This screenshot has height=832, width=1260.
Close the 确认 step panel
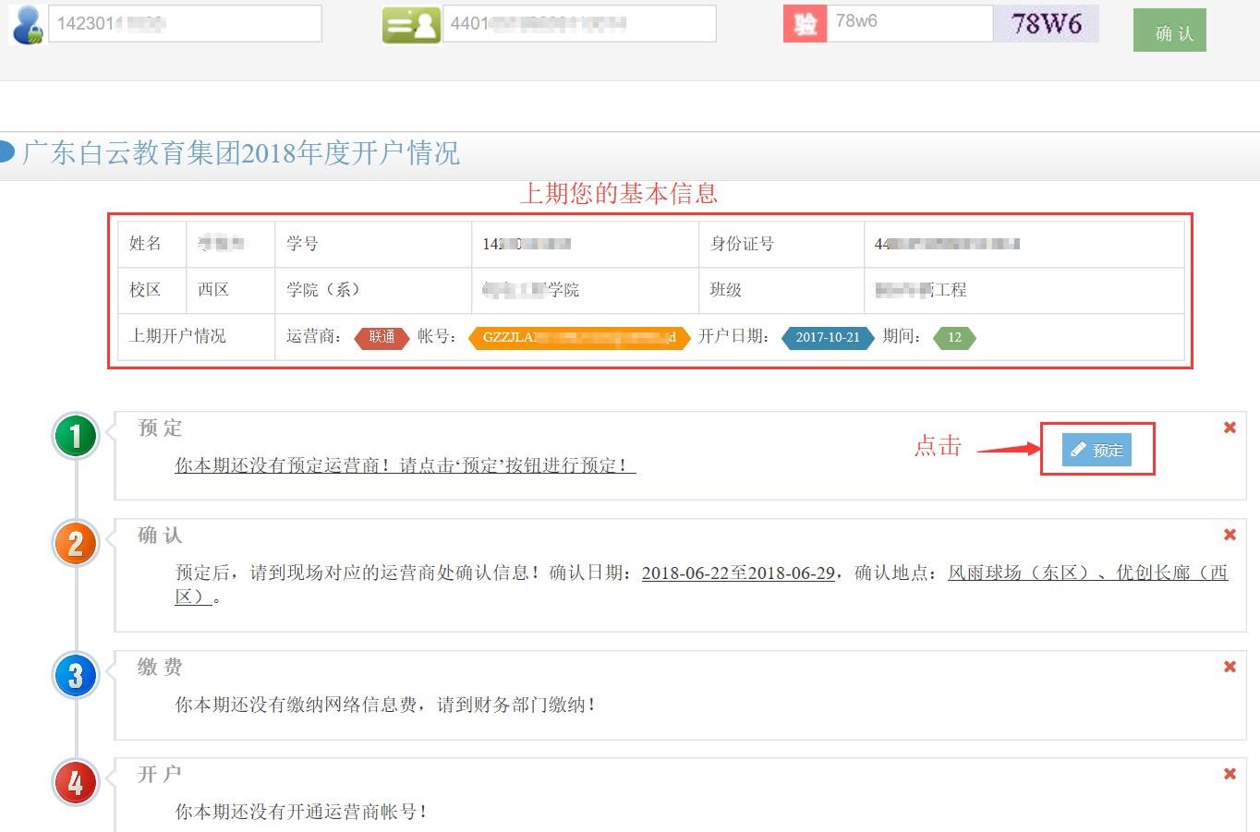(x=1230, y=535)
